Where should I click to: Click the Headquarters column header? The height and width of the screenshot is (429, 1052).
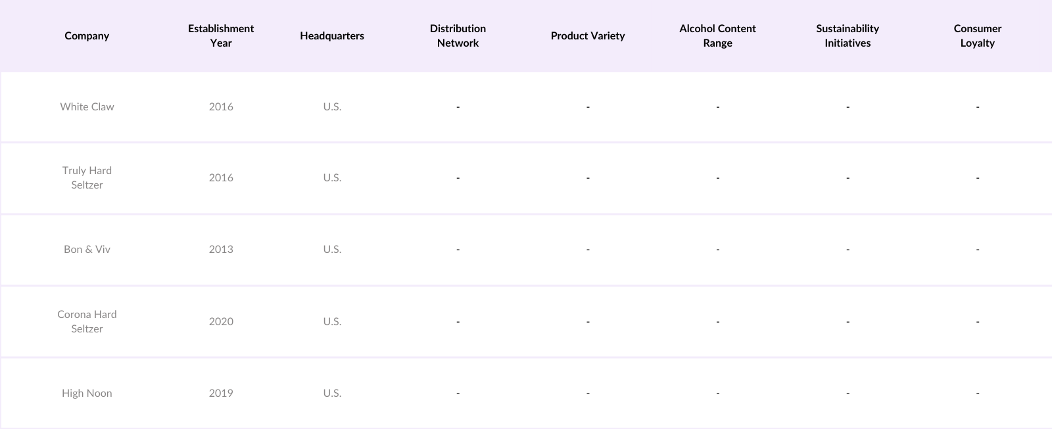click(332, 35)
